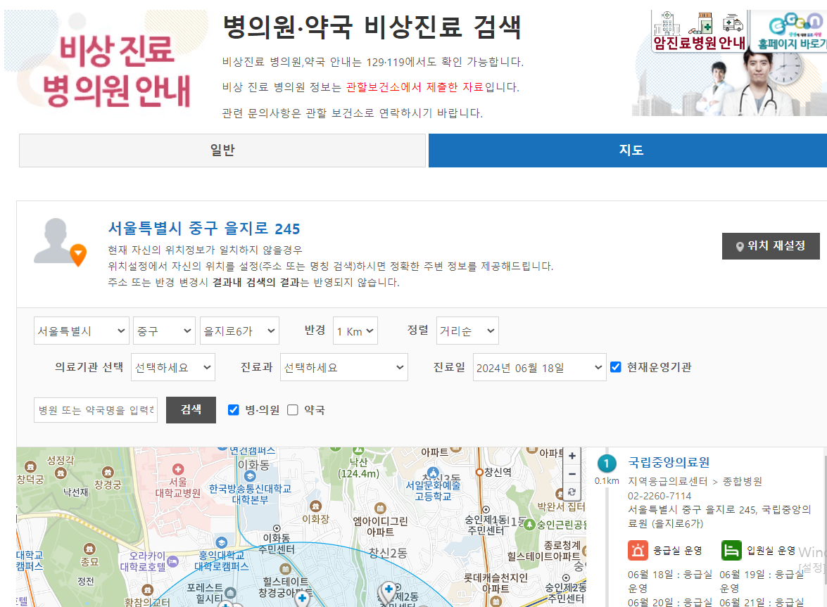The image size is (827, 607).
Task: Click the 응급실 운영 emergency icon
Action: tap(638, 551)
